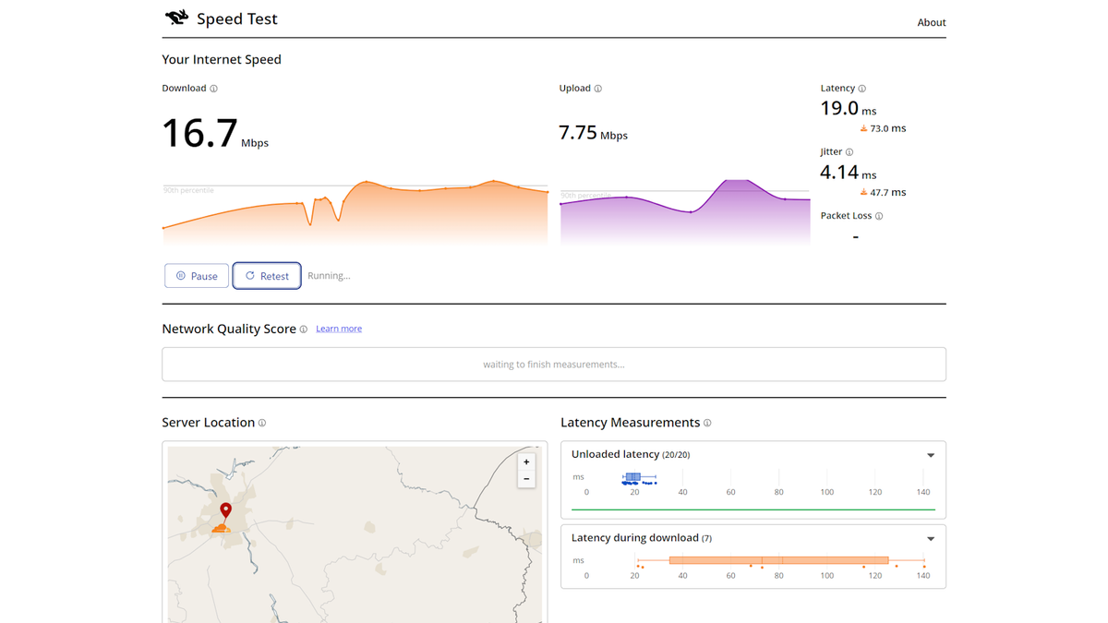Pause the running speed test

pyautogui.click(x=197, y=275)
